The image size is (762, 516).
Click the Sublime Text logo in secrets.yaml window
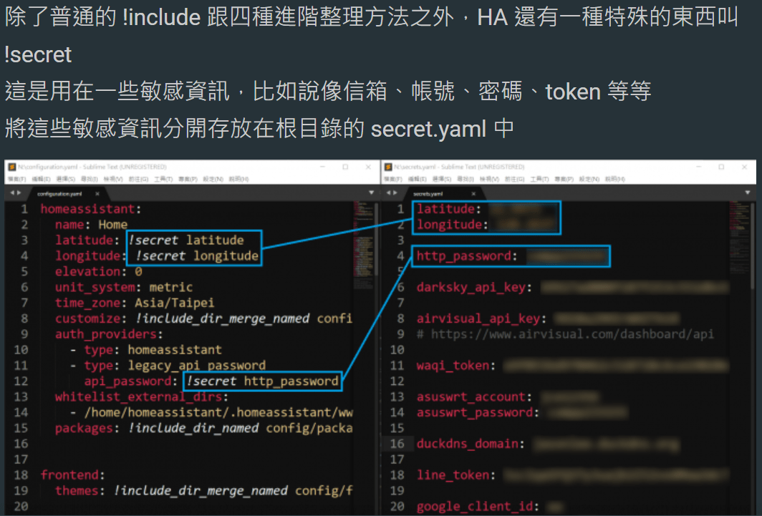(x=388, y=167)
